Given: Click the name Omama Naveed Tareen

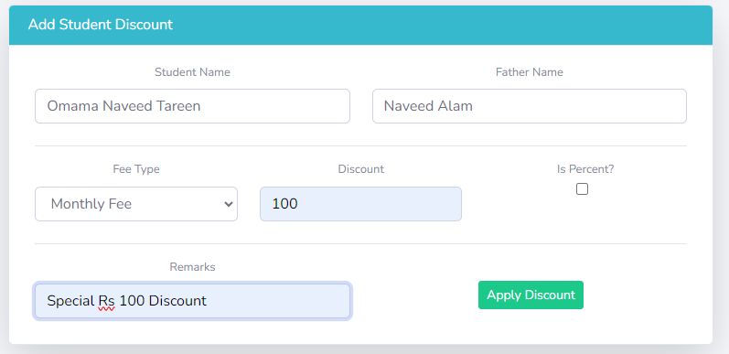Looking at the screenshot, I should [123, 106].
